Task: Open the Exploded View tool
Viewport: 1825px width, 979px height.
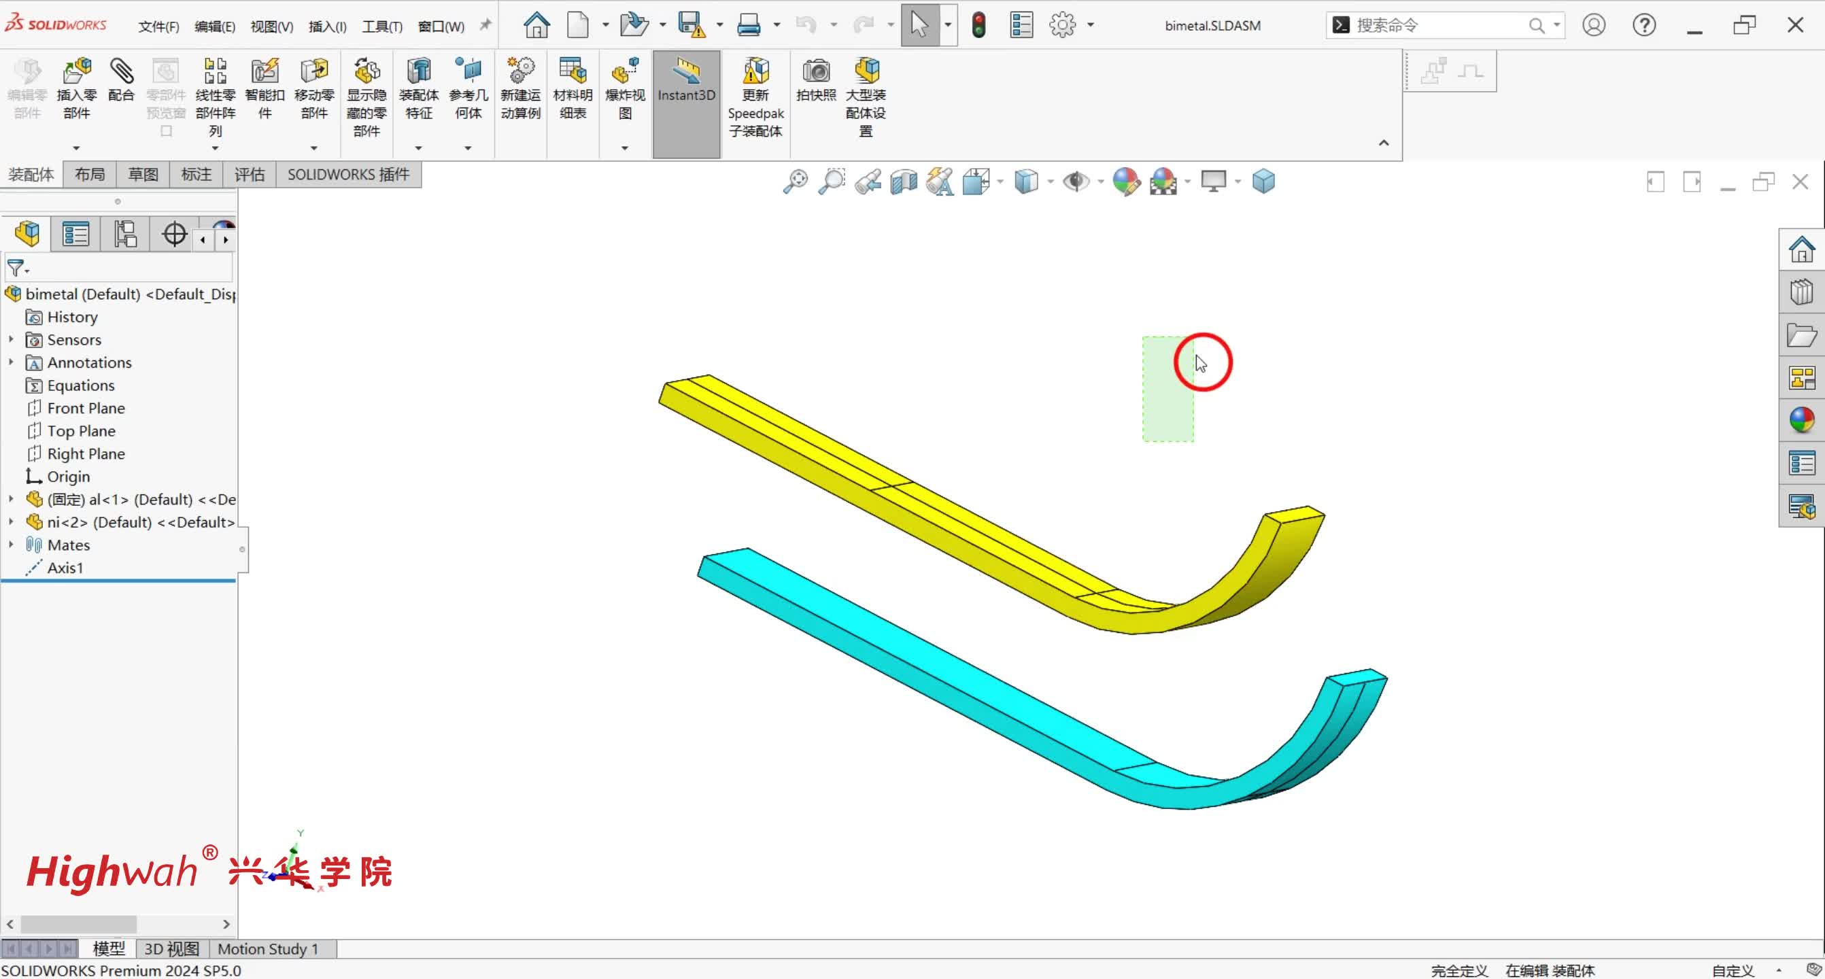Action: [x=625, y=71]
